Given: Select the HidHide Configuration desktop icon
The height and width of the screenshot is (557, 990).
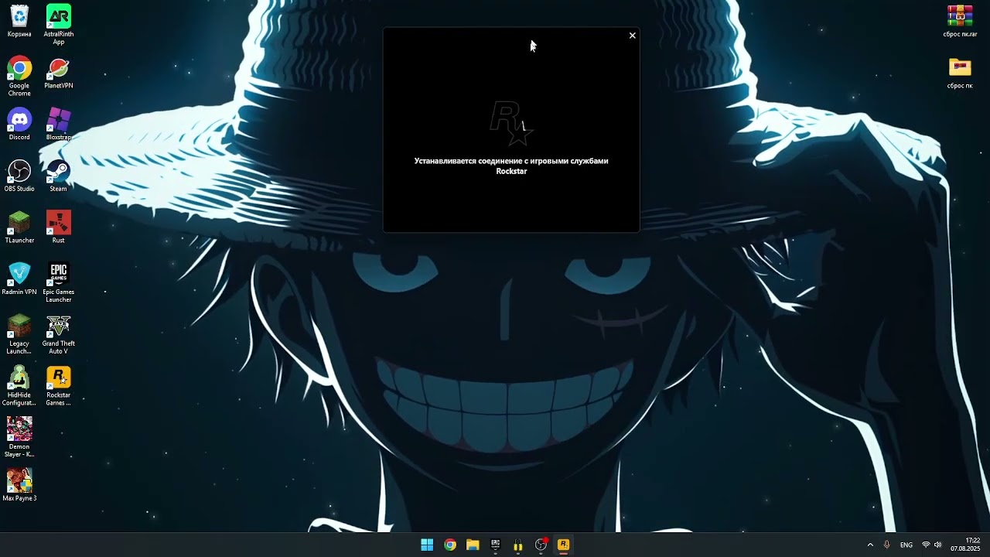Looking at the screenshot, I should click(19, 386).
